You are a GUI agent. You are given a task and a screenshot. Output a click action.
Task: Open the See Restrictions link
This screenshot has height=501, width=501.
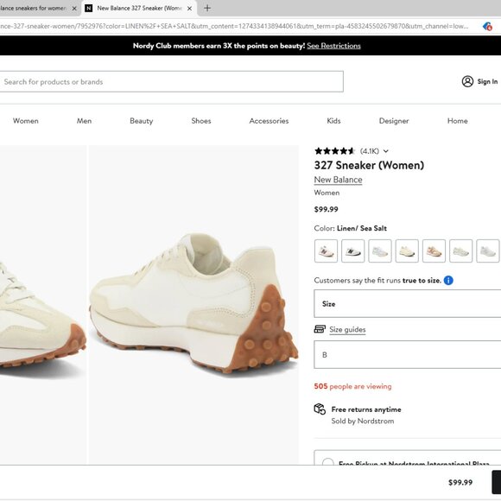(334, 46)
